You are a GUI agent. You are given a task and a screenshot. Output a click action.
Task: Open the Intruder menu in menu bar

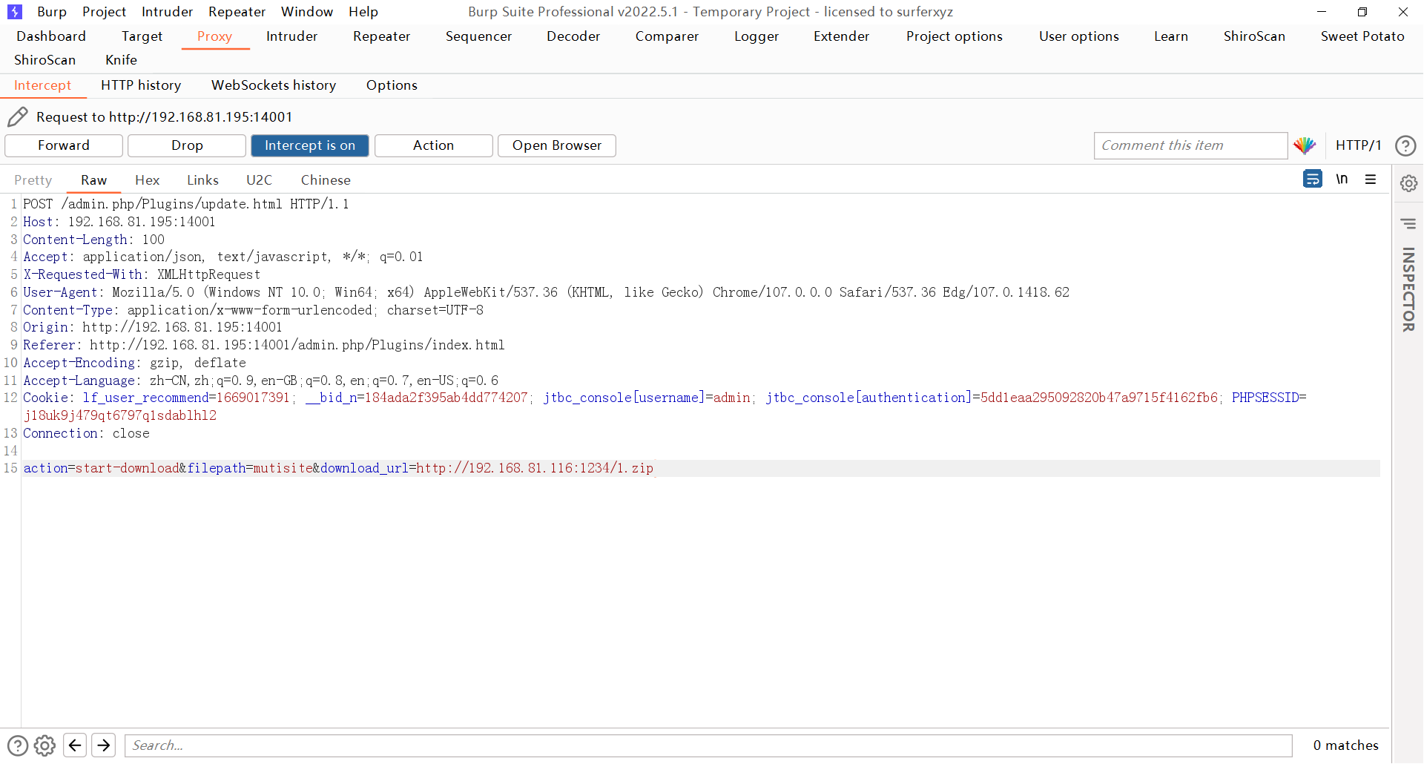tap(167, 12)
